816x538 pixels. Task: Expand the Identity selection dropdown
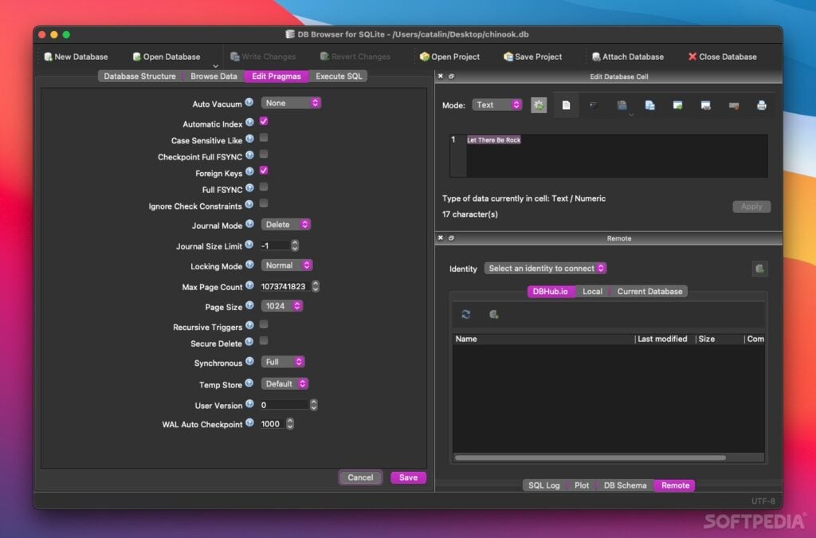click(x=546, y=269)
